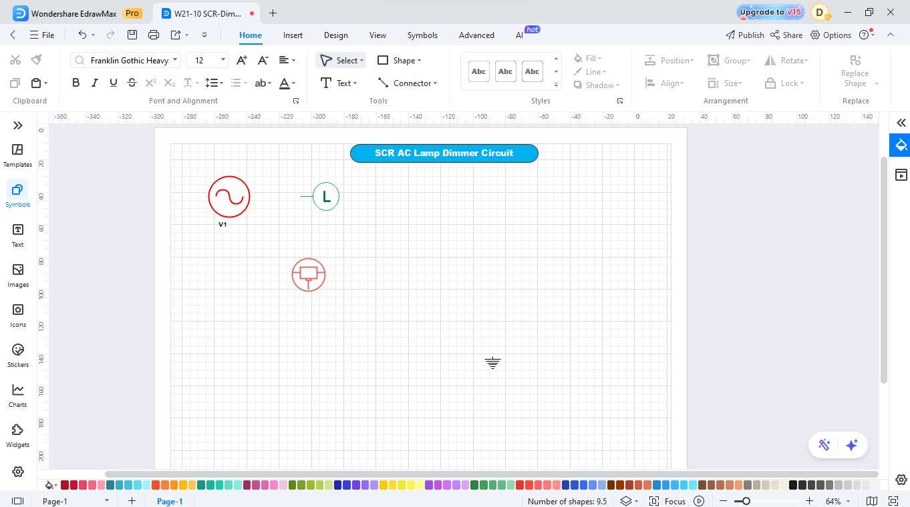Click the Save icon in title toolbar
910x507 pixels.
click(x=132, y=35)
